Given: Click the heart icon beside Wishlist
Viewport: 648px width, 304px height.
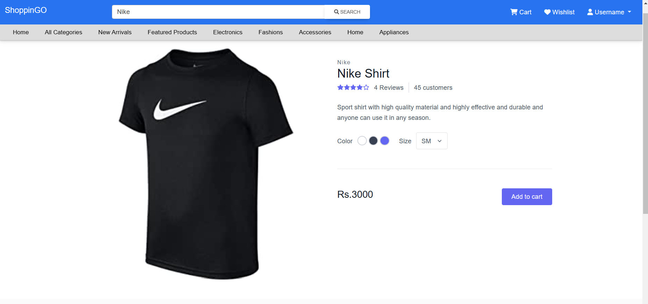Looking at the screenshot, I should pos(547,12).
